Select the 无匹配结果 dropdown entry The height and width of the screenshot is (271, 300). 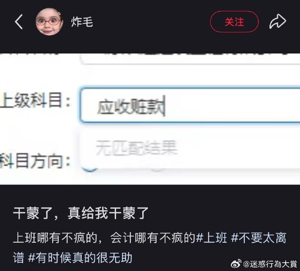pyautogui.click(x=136, y=147)
